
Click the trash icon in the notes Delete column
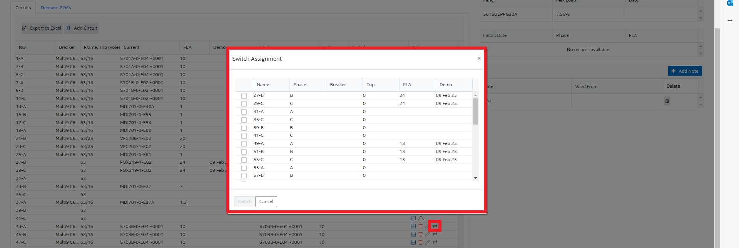(x=667, y=101)
